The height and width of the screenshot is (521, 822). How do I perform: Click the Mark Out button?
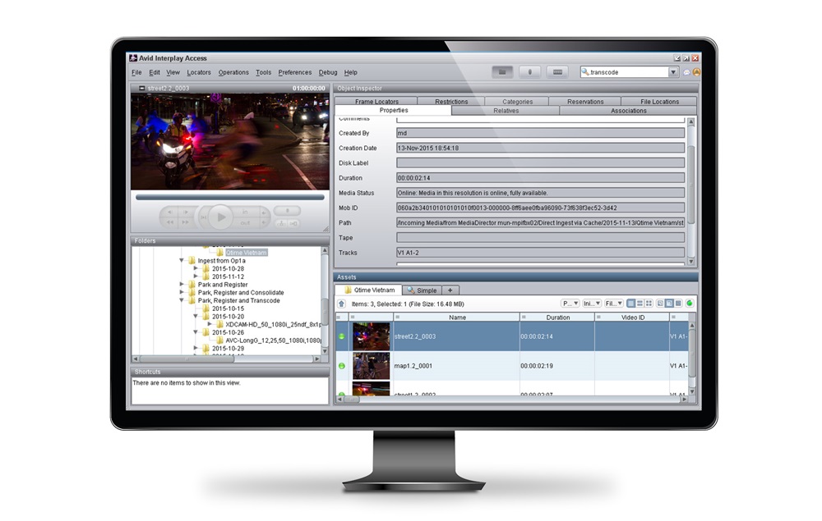point(247,223)
